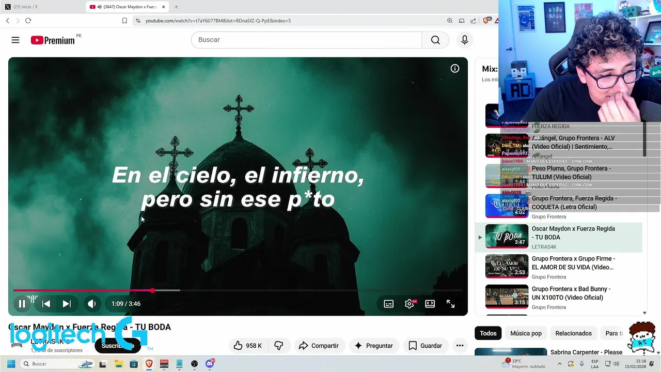Open Brave Shields lion icon

coord(485,21)
